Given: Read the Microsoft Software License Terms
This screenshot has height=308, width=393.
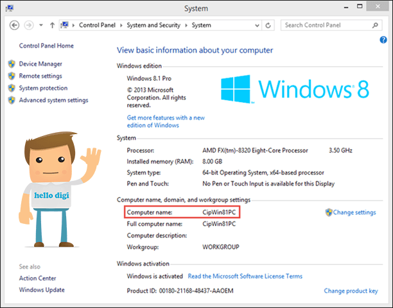Looking at the screenshot, I should [245, 276].
